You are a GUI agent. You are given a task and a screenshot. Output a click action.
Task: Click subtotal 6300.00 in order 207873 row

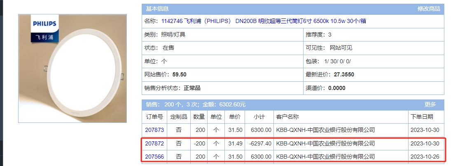click(x=261, y=130)
